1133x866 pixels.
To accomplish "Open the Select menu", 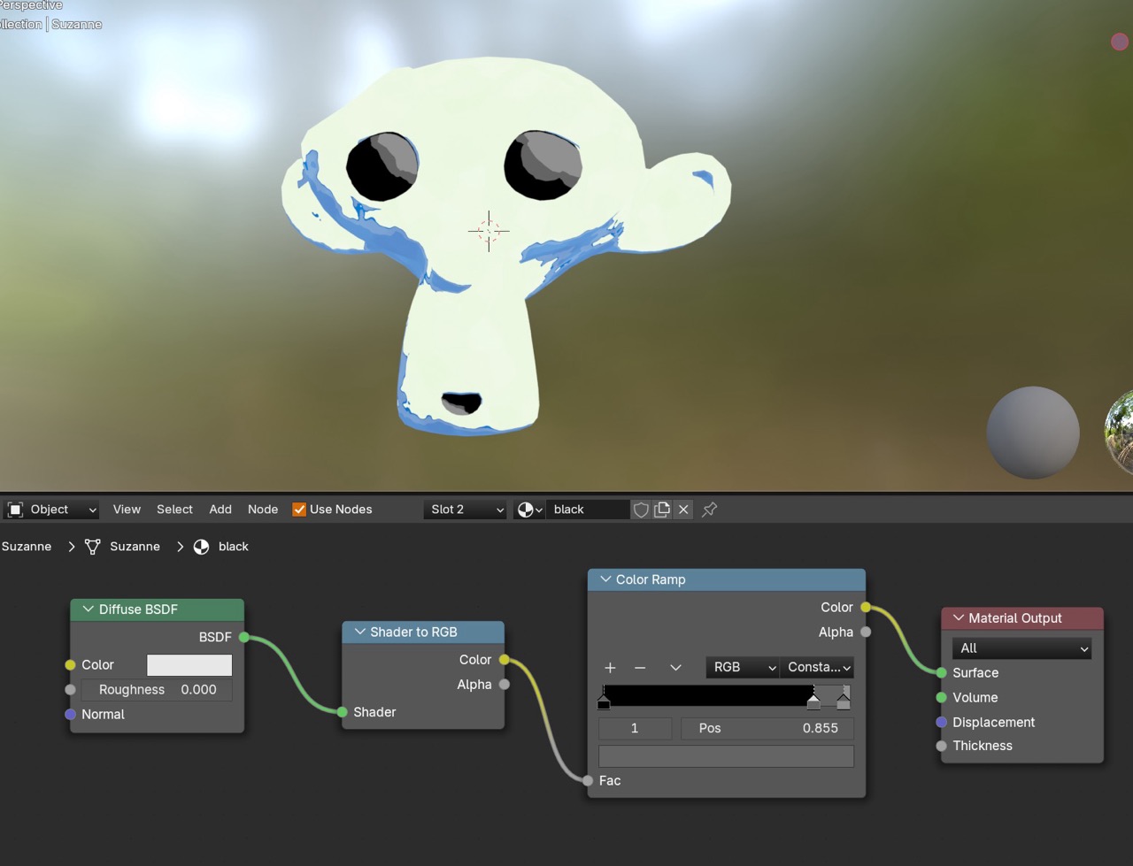I will point(174,510).
